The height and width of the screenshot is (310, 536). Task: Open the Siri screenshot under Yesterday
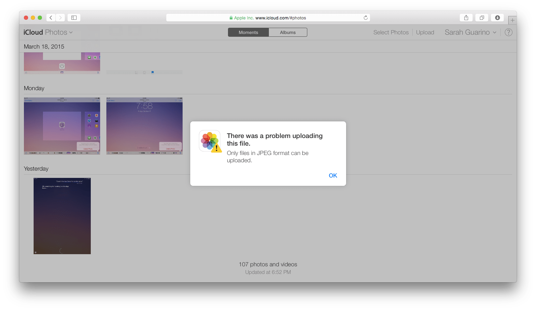(x=62, y=216)
